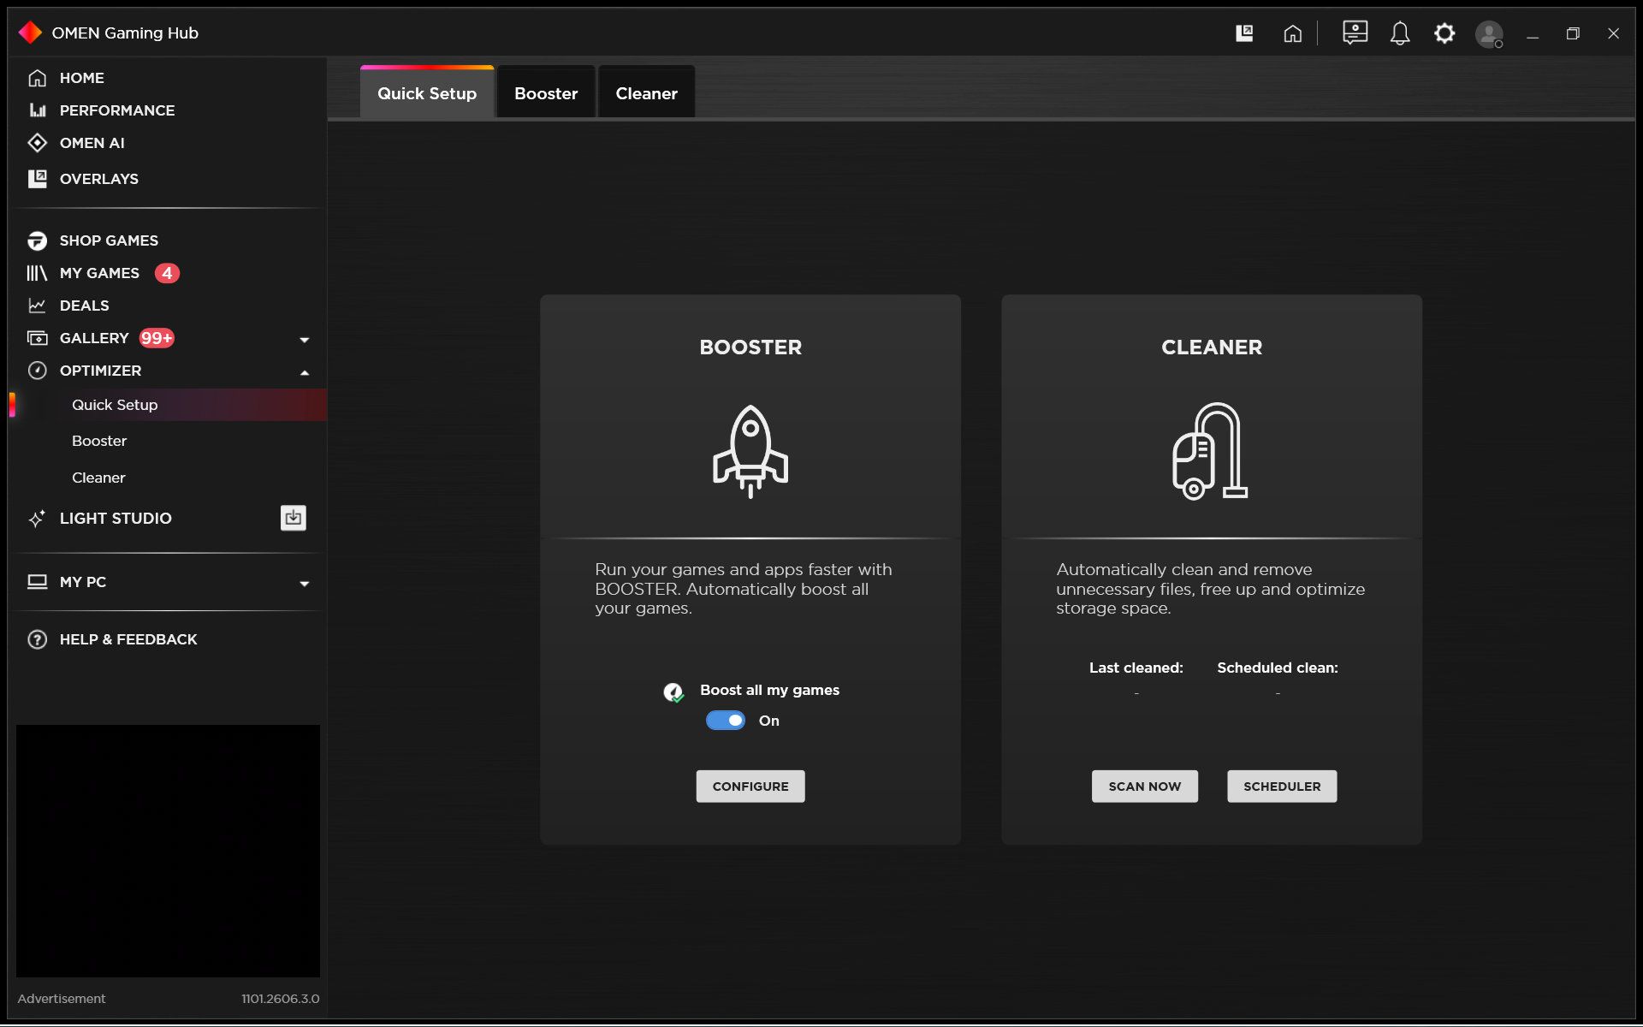Screen dimensions: 1643x1027
Task: Open SHOP GAMES in the sidebar
Action: [109, 240]
